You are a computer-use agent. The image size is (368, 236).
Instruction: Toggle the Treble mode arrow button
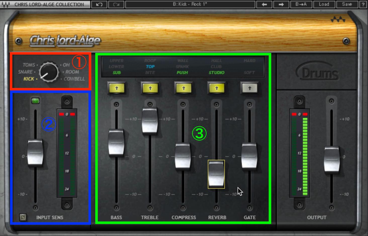click(150, 88)
